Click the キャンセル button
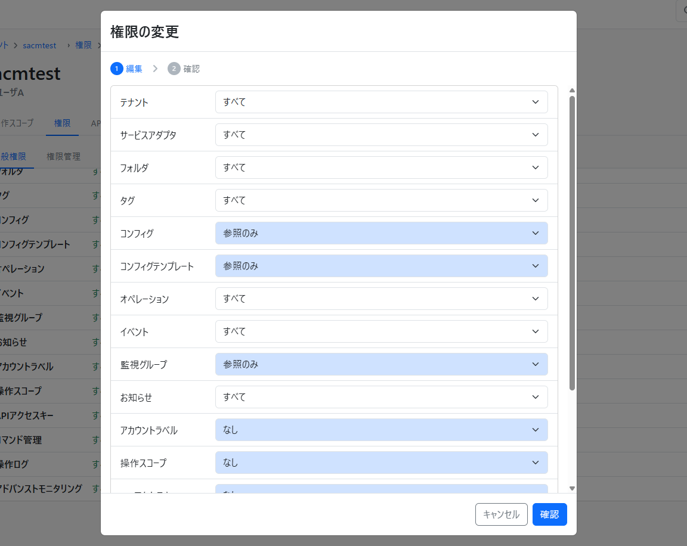This screenshot has height=546, width=687. (x=501, y=514)
